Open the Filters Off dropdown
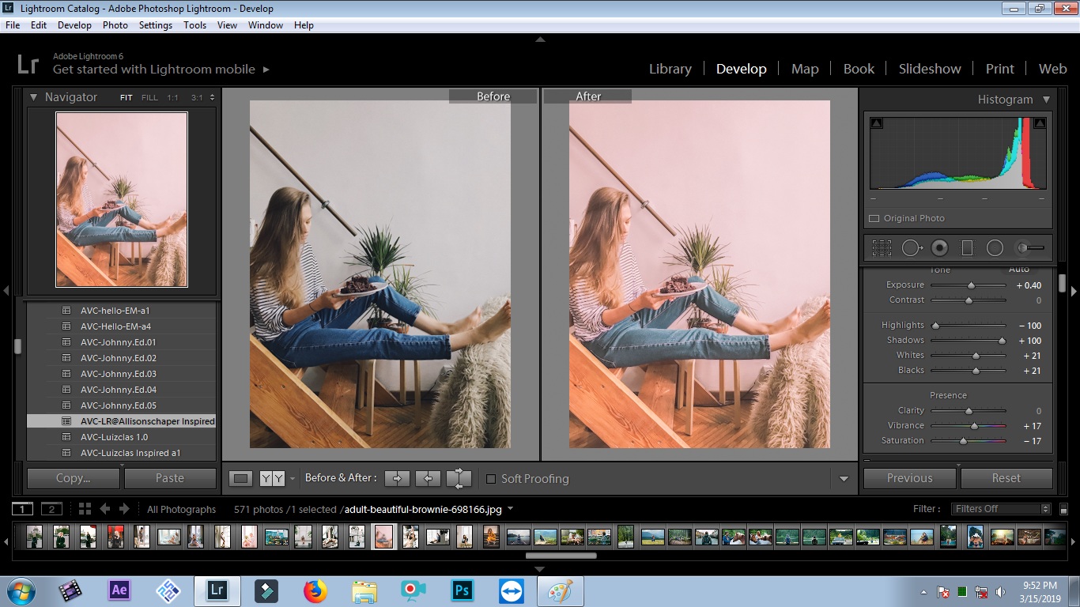The image size is (1080, 607). (x=1003, y=509)
